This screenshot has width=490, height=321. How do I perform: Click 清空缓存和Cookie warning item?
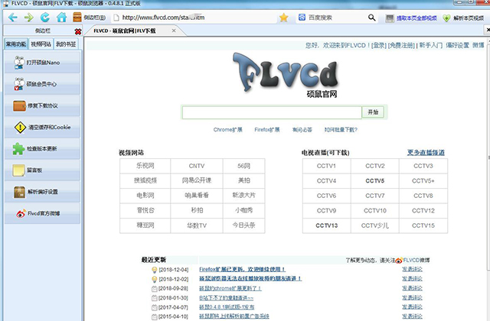[x=42, y=127]
